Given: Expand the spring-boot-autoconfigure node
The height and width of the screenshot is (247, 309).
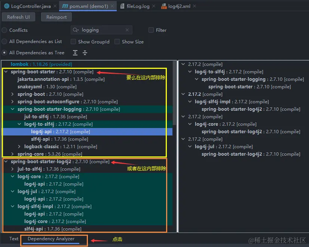Looking at the screenshot, I should coord(13,102).
